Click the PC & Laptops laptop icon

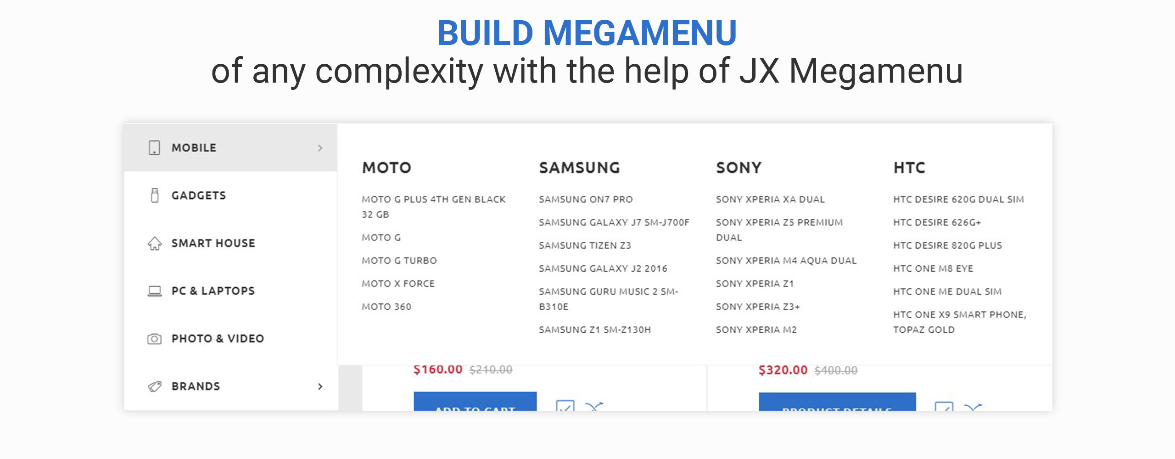(x=155, y=291)
